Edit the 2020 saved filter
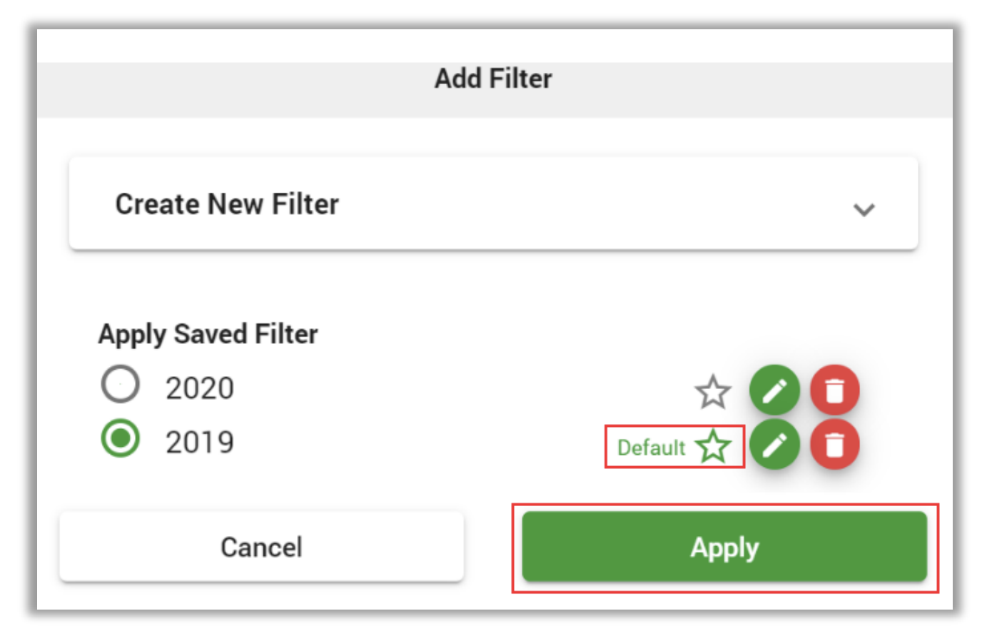Screen dimensions: 982x641 (x=774, y=390)
